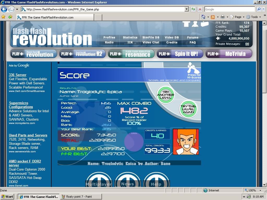Click the search magnifier icon
This screenshot has height=200, width=267.
click(259, 9)
